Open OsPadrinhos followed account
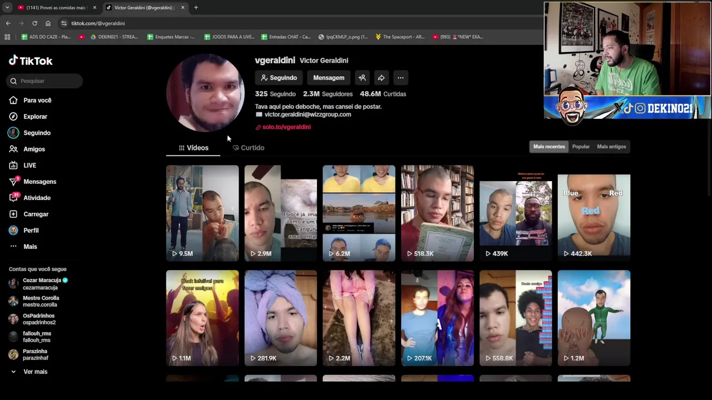Image resolution: width=712 pixels, height=400 pixels. (x=32, y=319)
